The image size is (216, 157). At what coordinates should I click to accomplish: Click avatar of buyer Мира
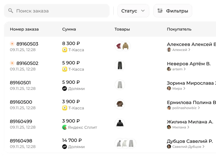[x=169, y=88]
